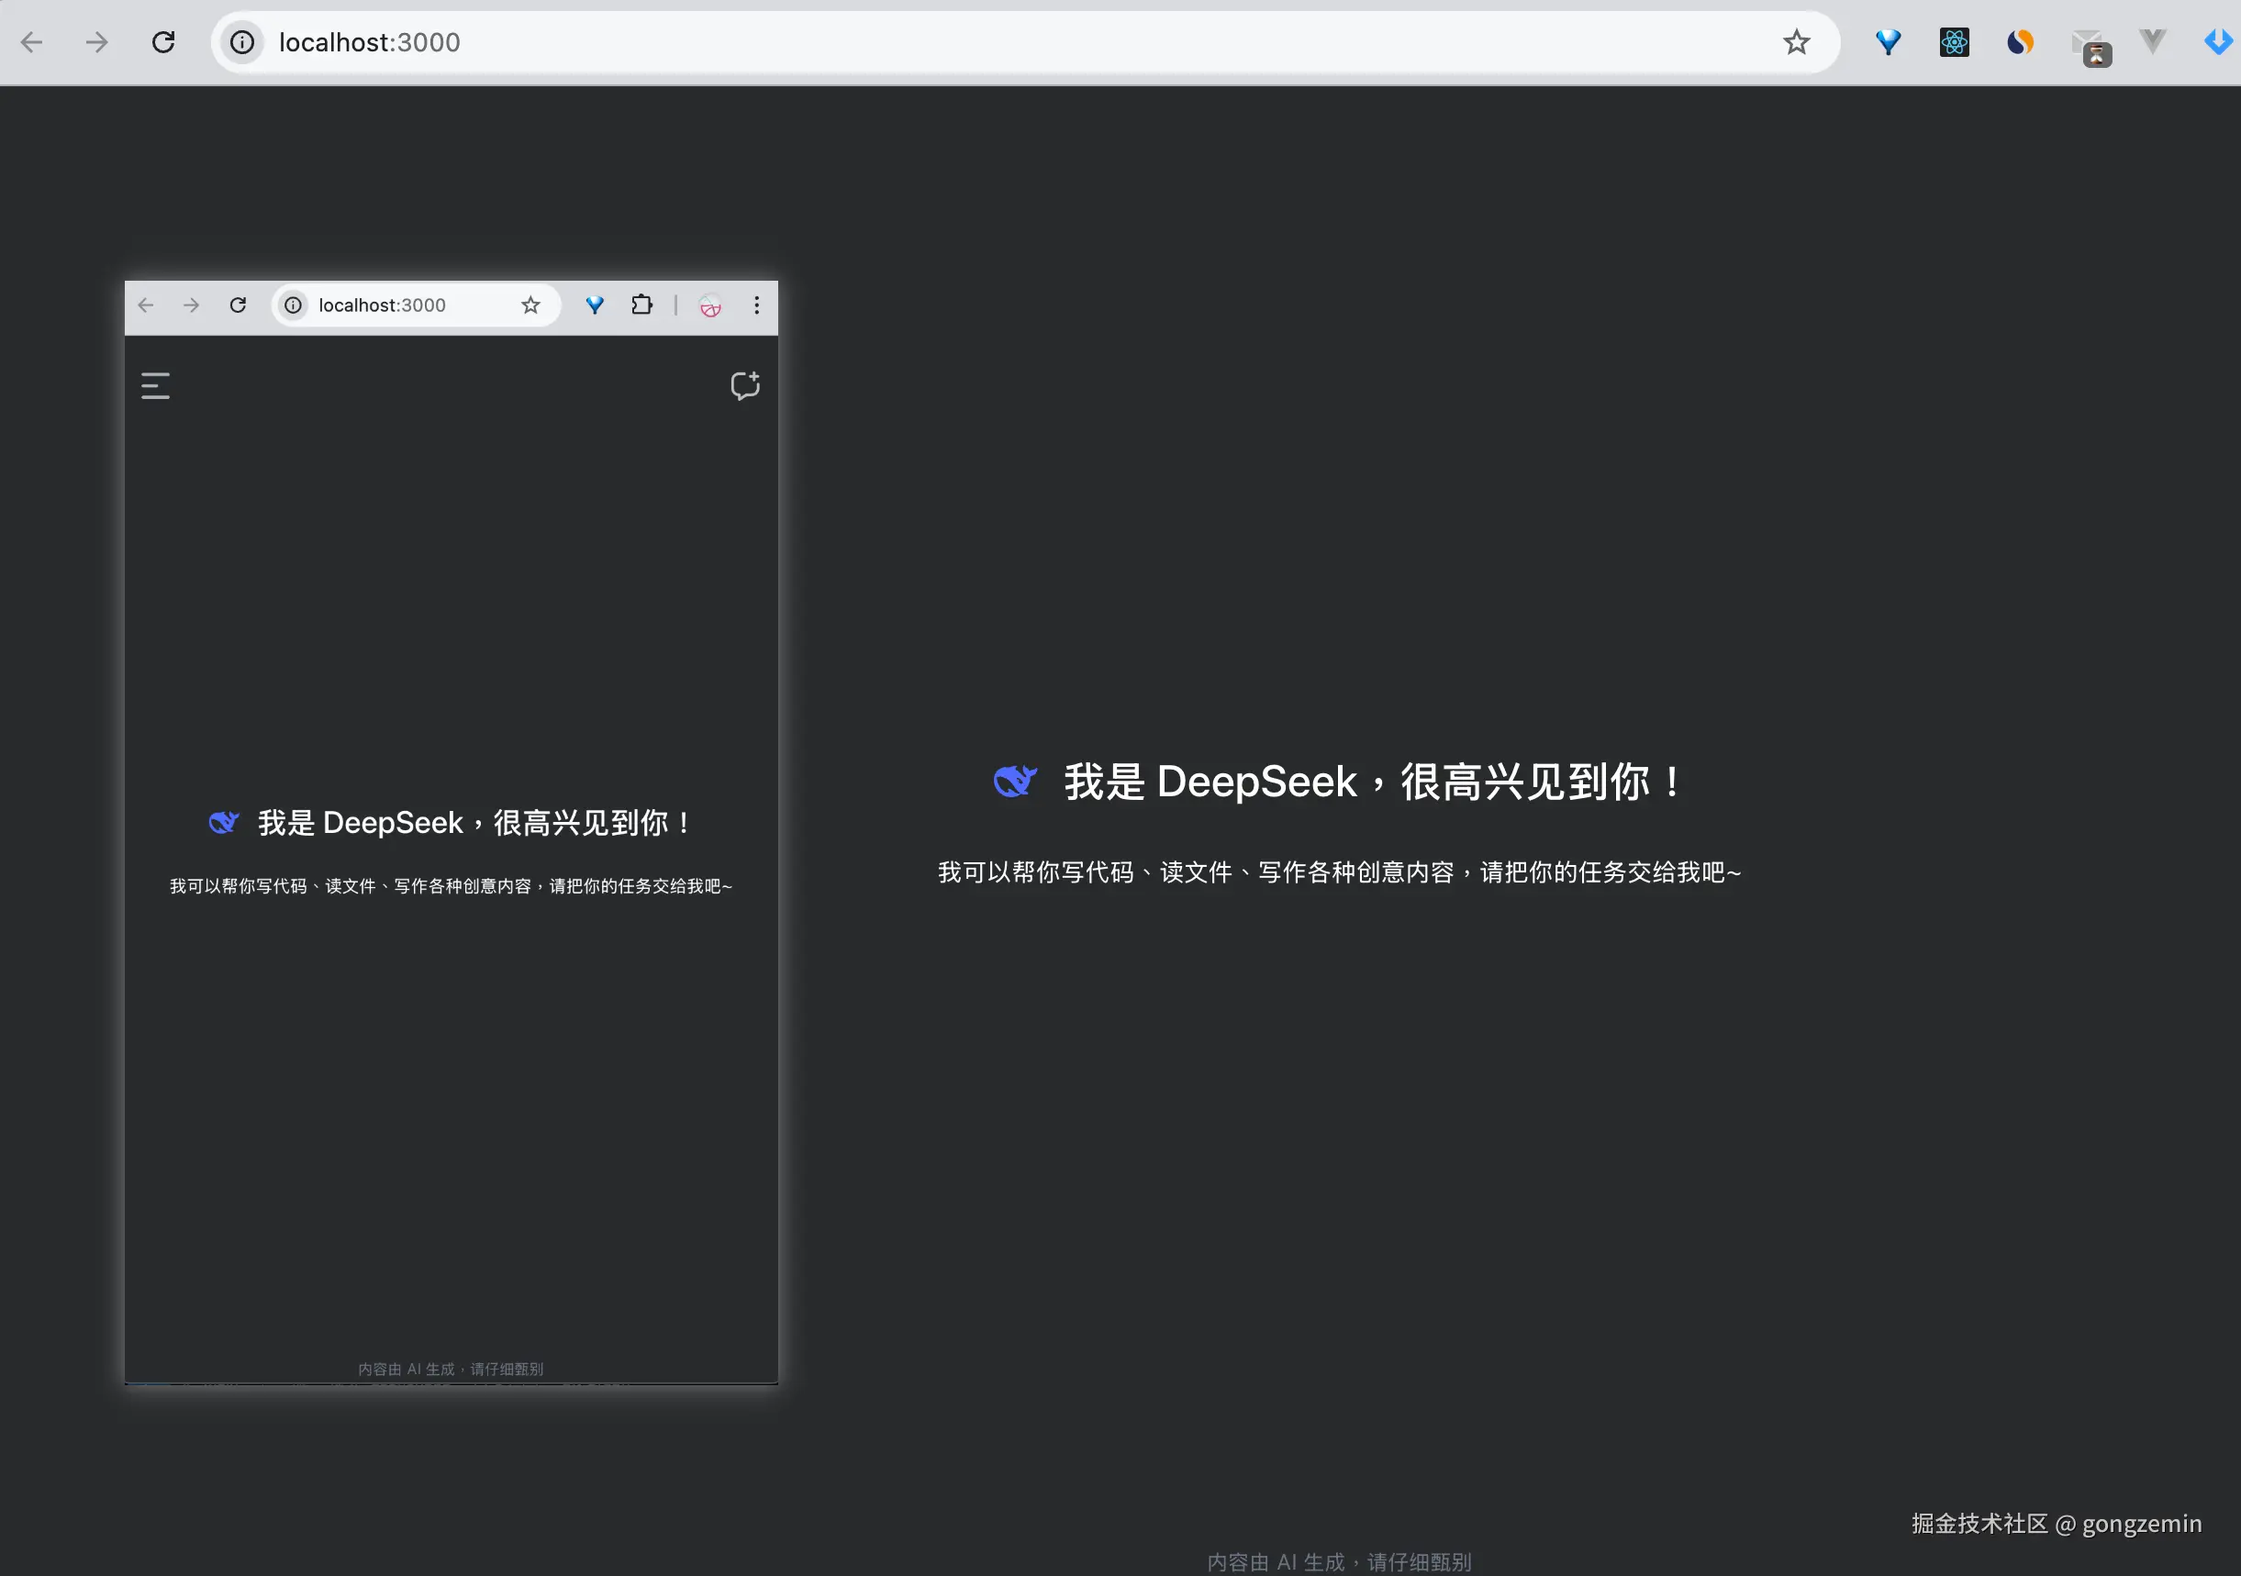This screenshot has width=2241, height=1576.
Task: Go forward in main browser
Action: coord(96,42)
